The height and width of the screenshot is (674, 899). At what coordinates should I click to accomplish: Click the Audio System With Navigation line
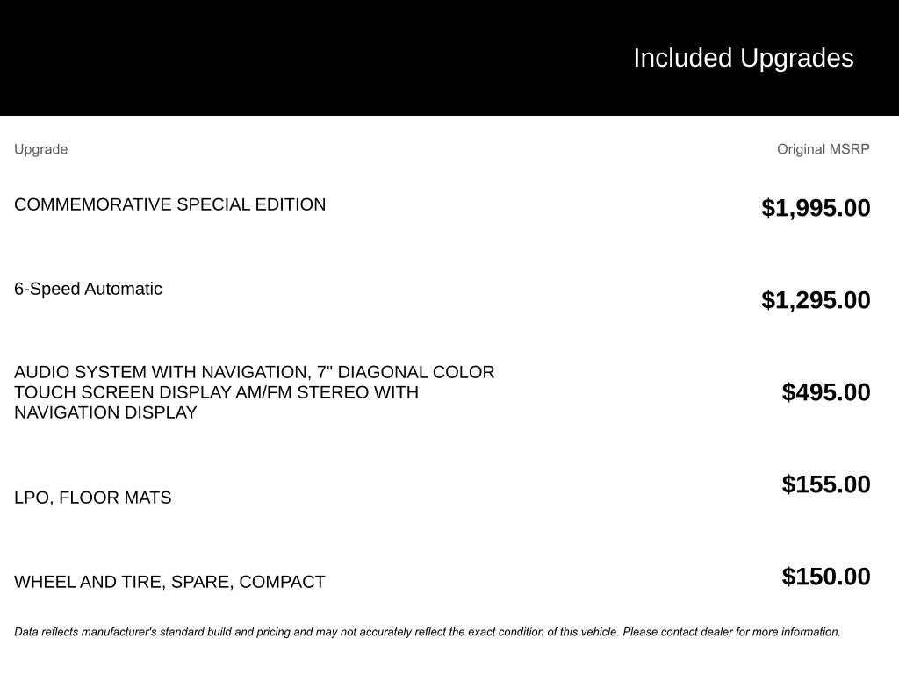point(254,372)
